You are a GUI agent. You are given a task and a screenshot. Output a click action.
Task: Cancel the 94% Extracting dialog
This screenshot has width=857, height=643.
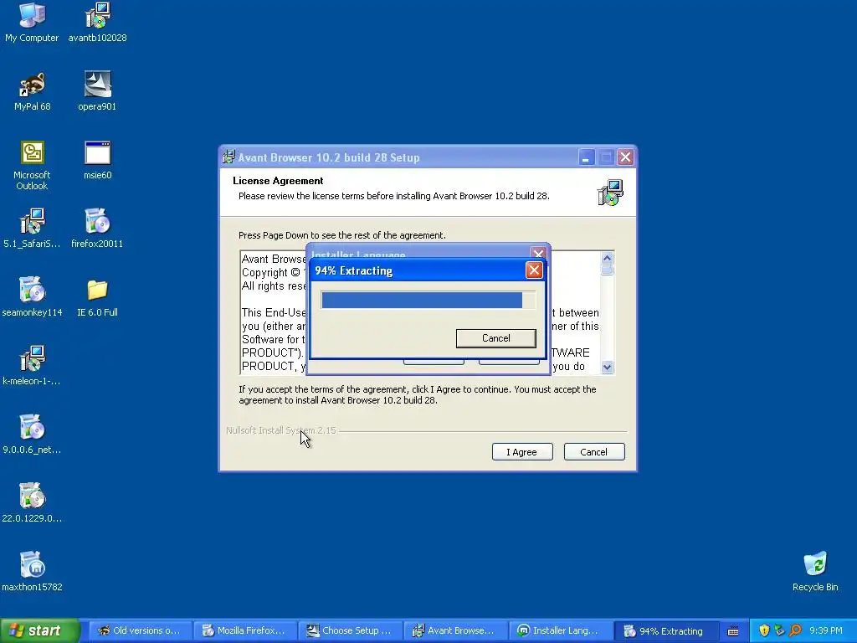(495, 338)
